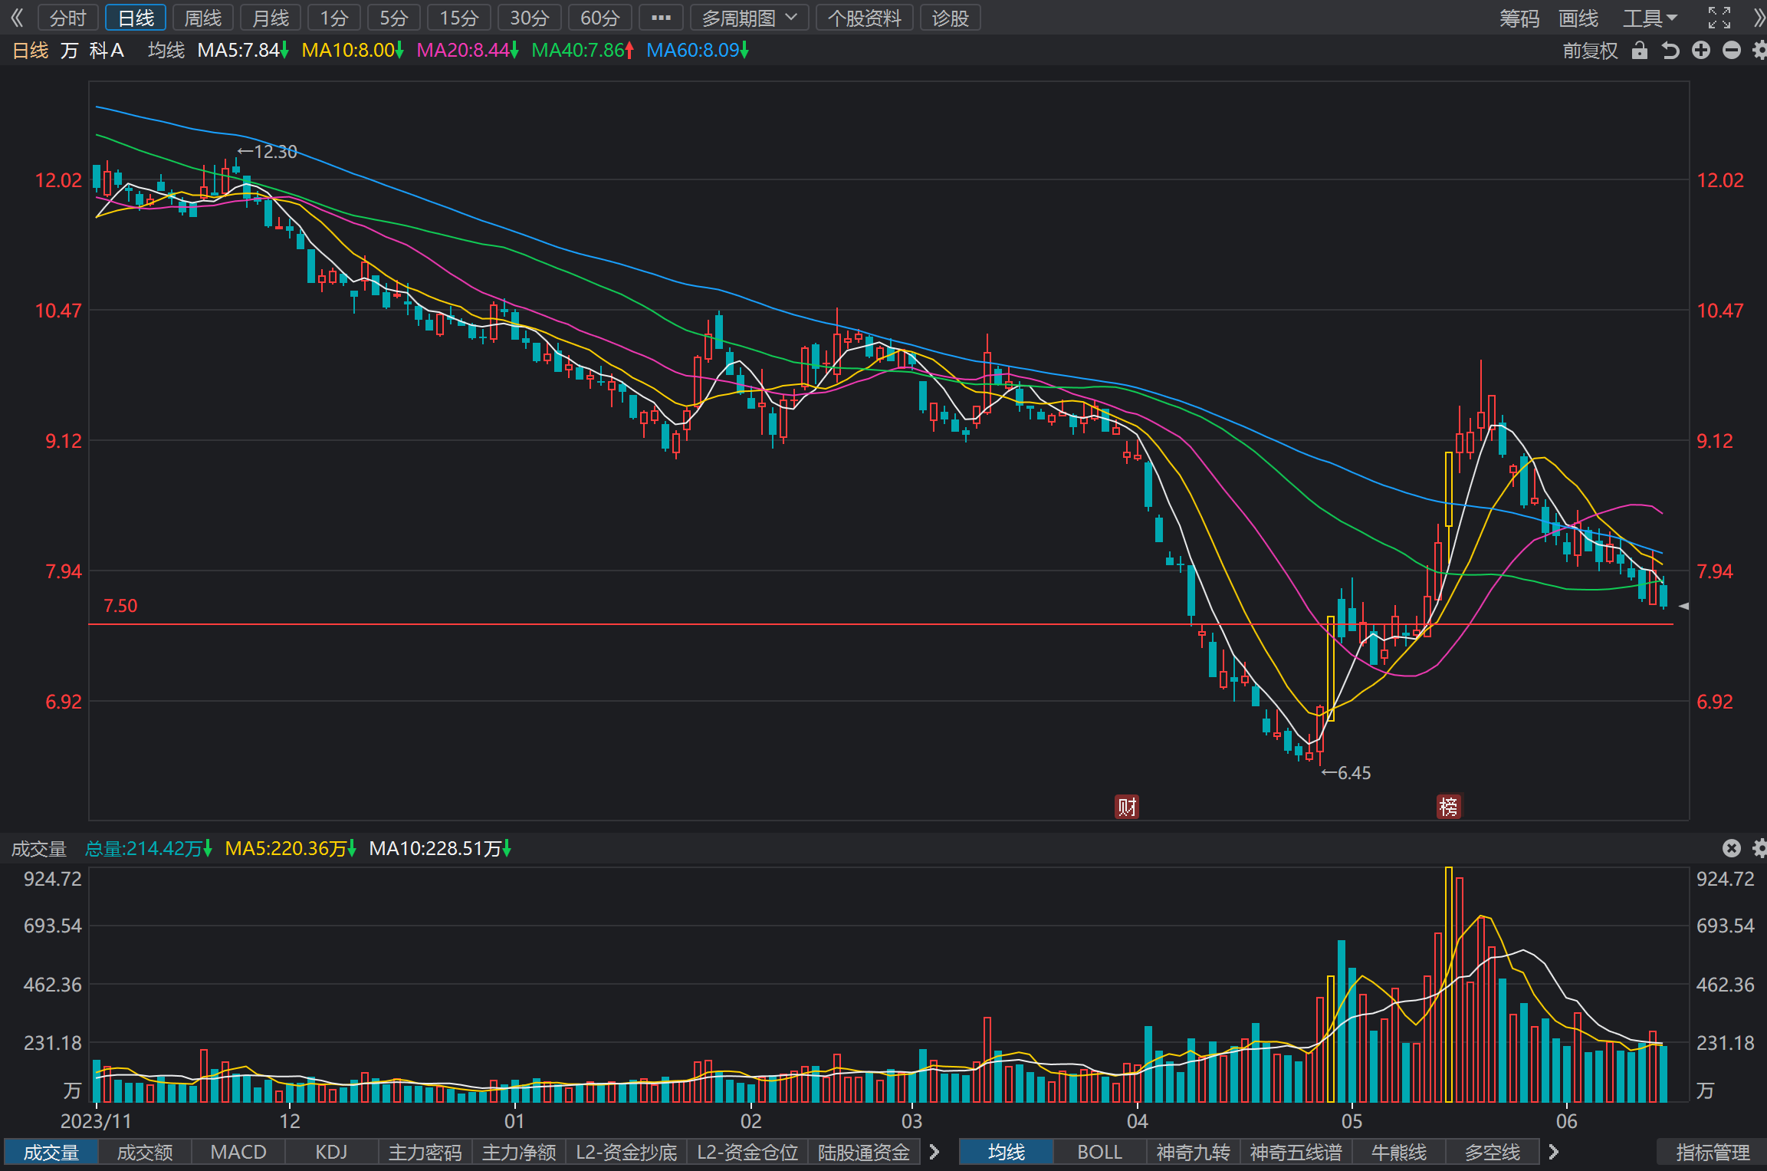Viewport: 1767px width, 1171px height.
Task: Open 个股资料 stock info
Action: click(x=865, y=17)
